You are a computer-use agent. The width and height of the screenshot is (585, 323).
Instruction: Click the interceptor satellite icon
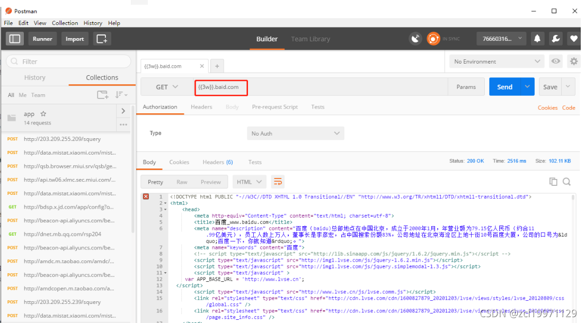coord(415,39)
